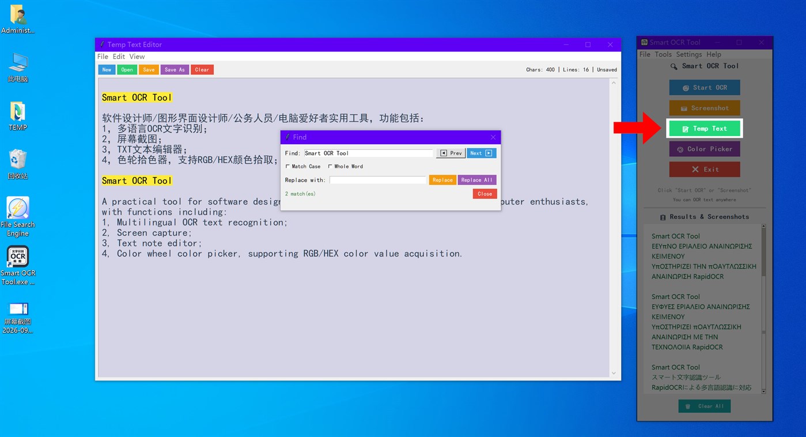Click the orange Save button
The height and width of the screenshot is (437, 806).
(x=149, y=70)
